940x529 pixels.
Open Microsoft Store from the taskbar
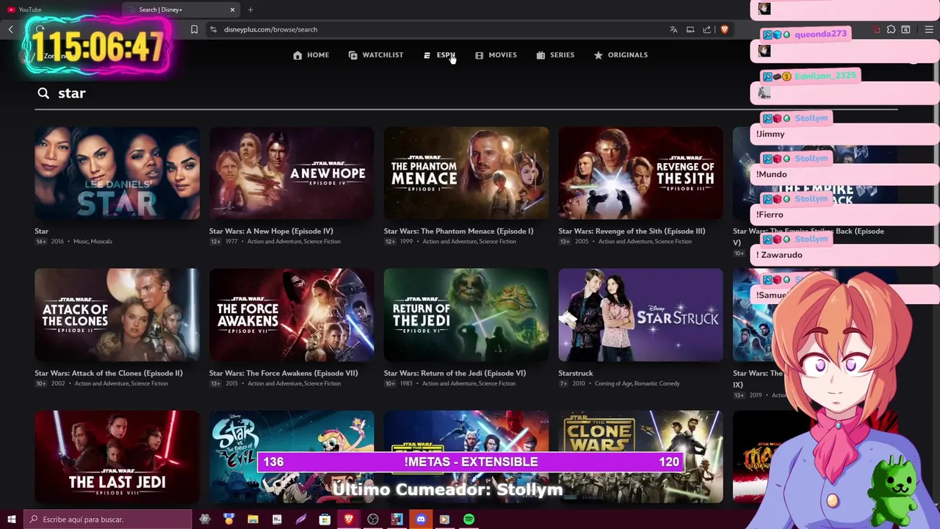click(325, 519)
